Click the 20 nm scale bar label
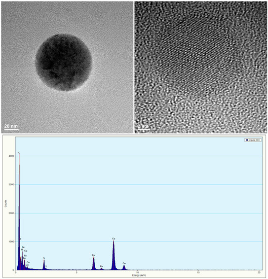The image size is (268, 279). click(11, 126)
